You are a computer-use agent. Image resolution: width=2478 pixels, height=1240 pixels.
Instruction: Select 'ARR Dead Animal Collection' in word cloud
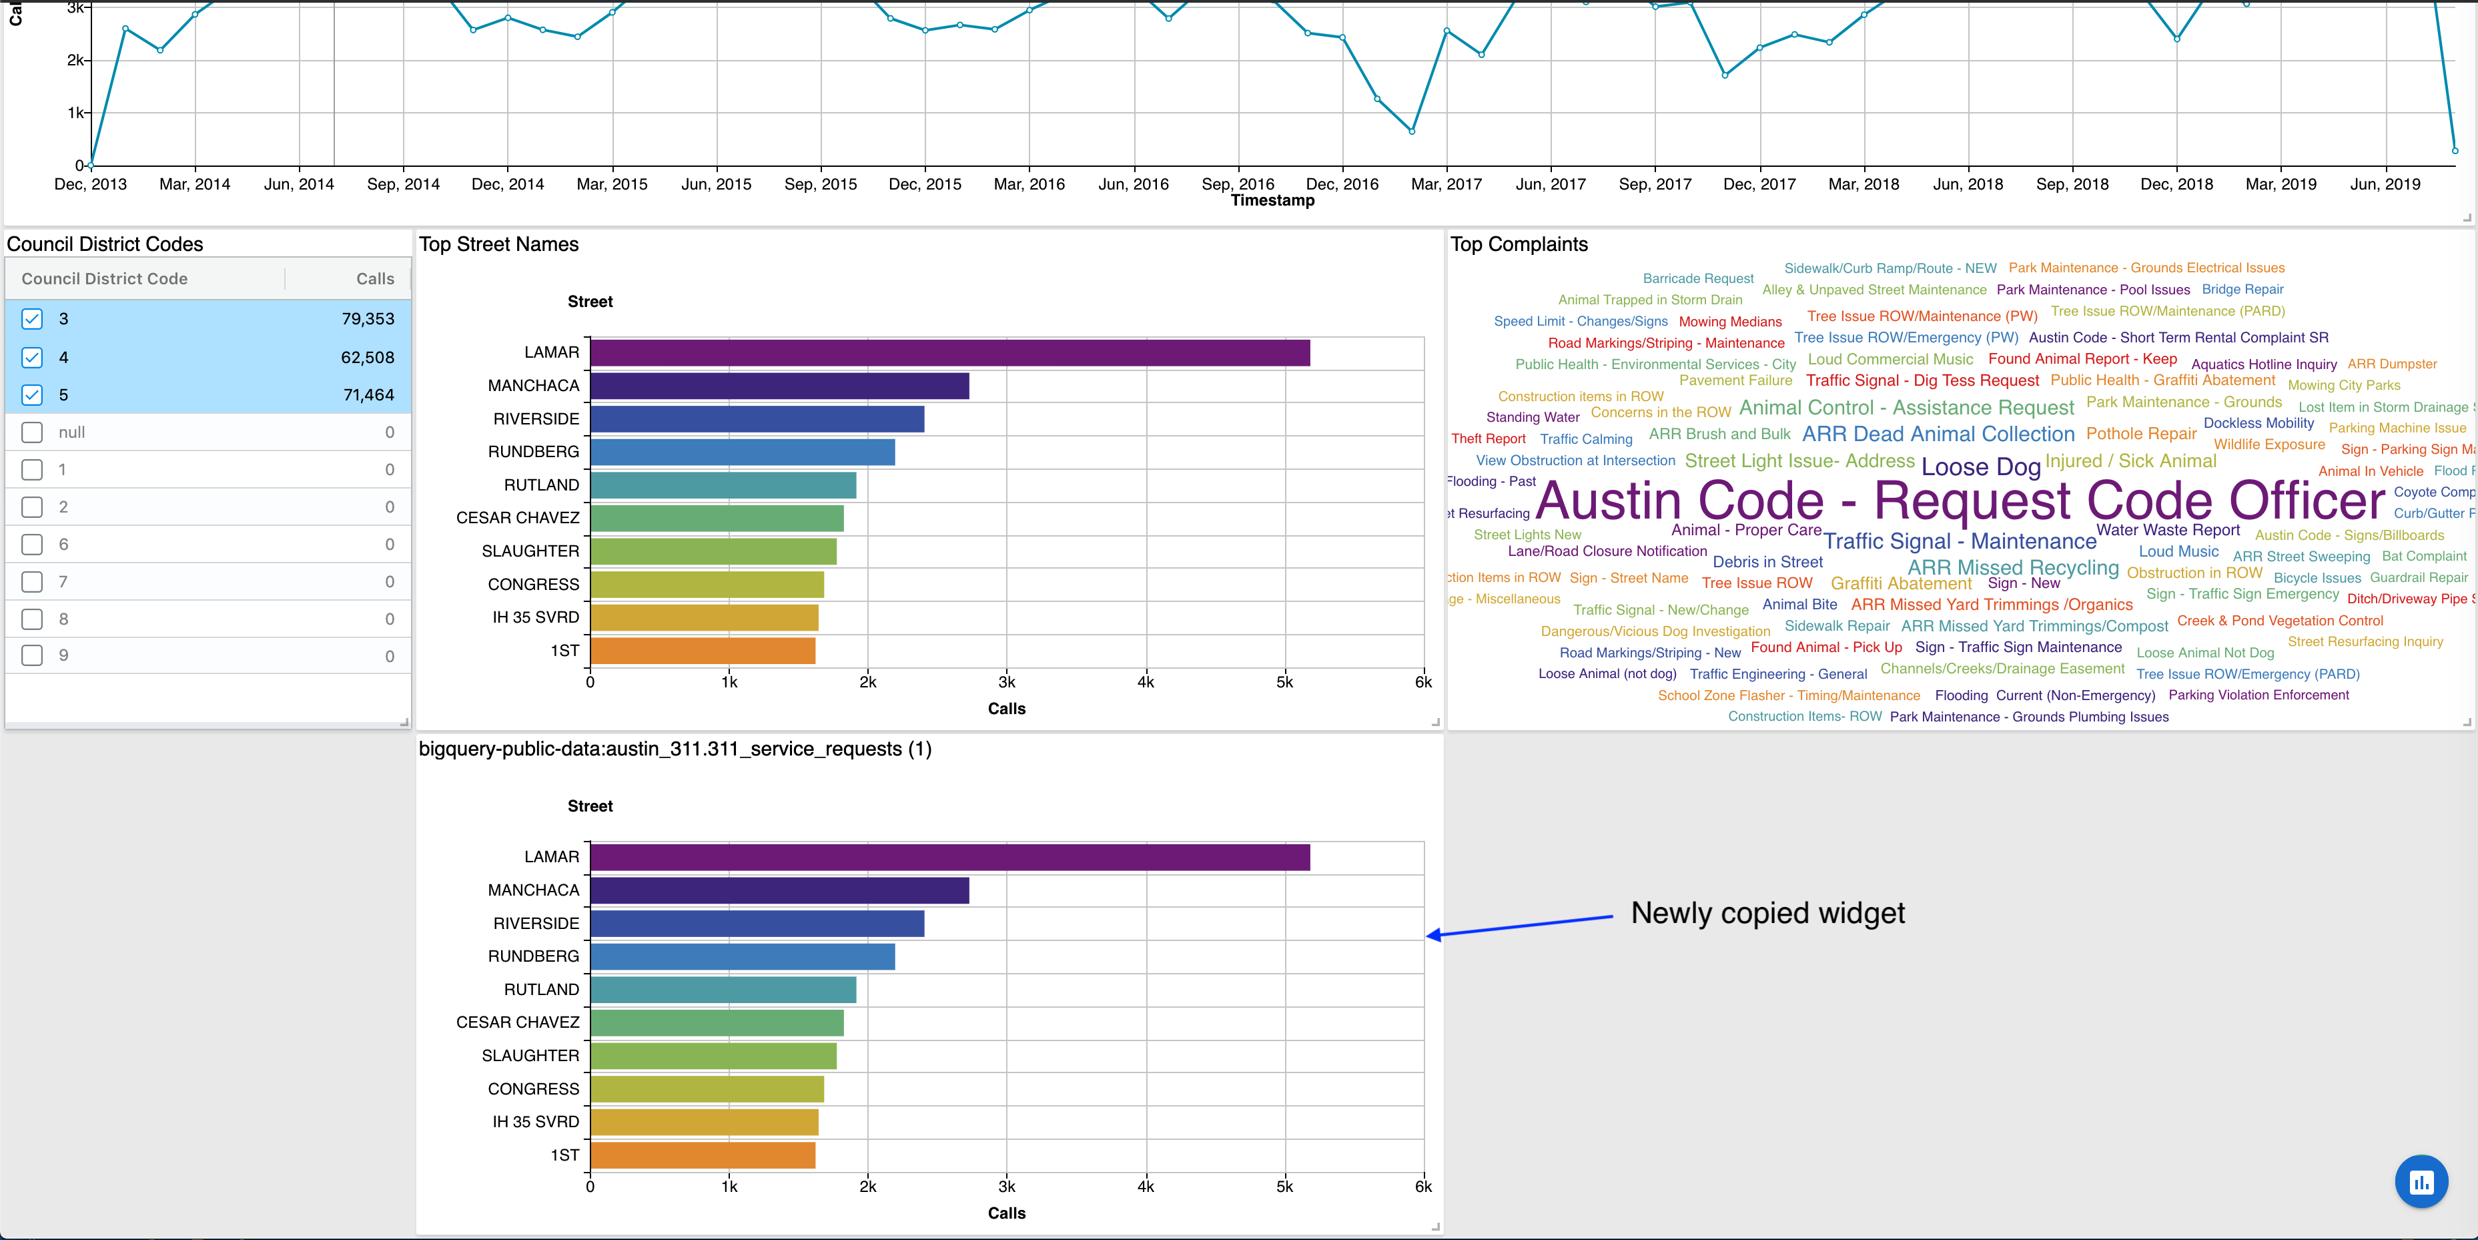point(1938,434)
